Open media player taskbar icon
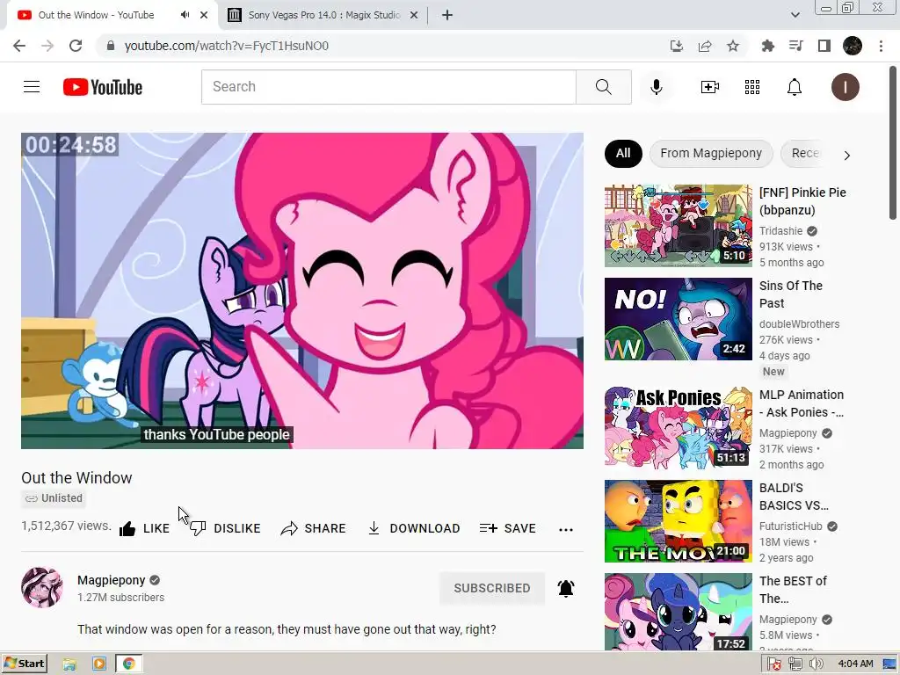The image size is (900, 675). tap(98, 664)
